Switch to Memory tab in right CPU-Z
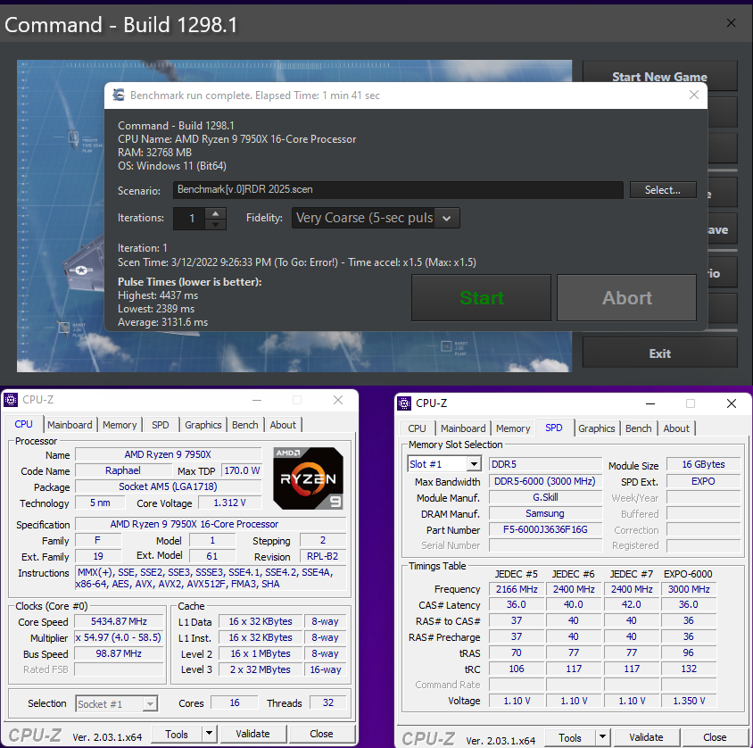Viewport: 753px width, 748px height. (513, 428)
